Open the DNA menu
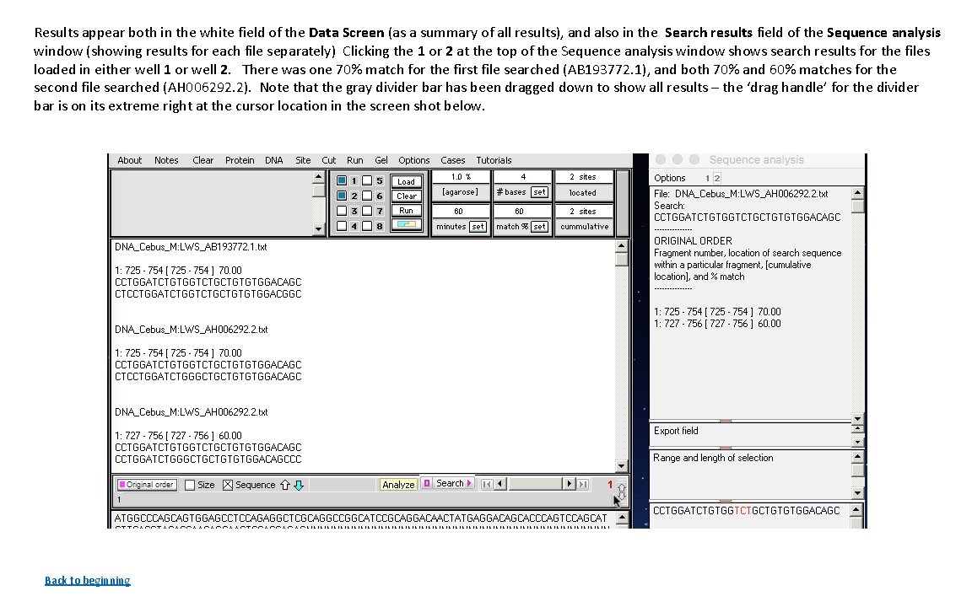 (273, 160)
